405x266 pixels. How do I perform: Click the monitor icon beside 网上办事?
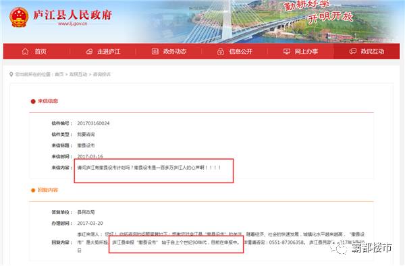(287, 52)
